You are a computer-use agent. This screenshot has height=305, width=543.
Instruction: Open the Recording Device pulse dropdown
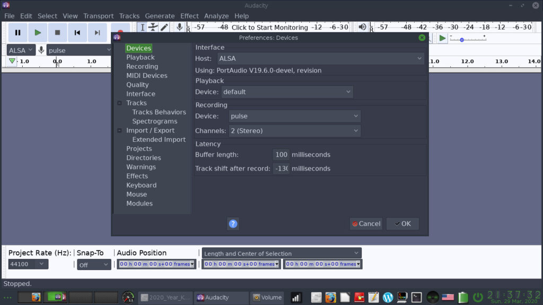point(295,116)
